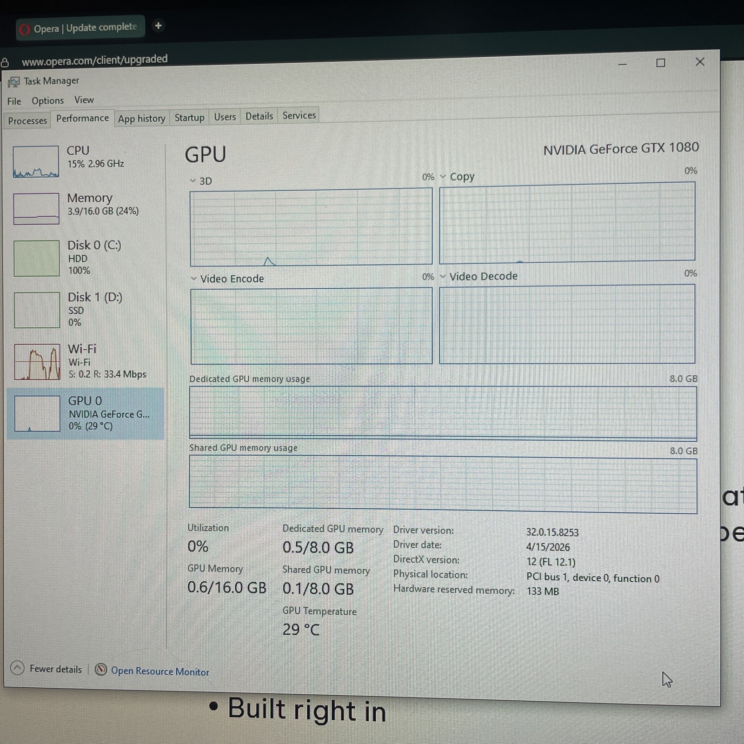Select the GPU 0 graph thumbnail
Screen dimensions: 744x744
tap(37, 413)
